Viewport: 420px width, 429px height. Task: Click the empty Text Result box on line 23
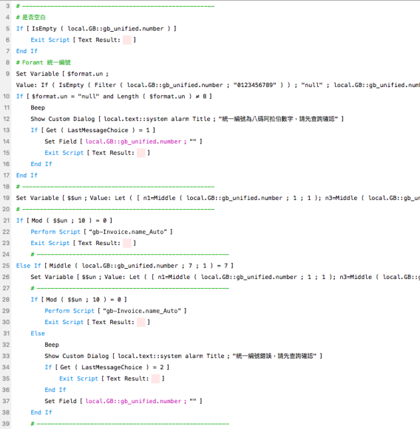(x=127, y=243)
